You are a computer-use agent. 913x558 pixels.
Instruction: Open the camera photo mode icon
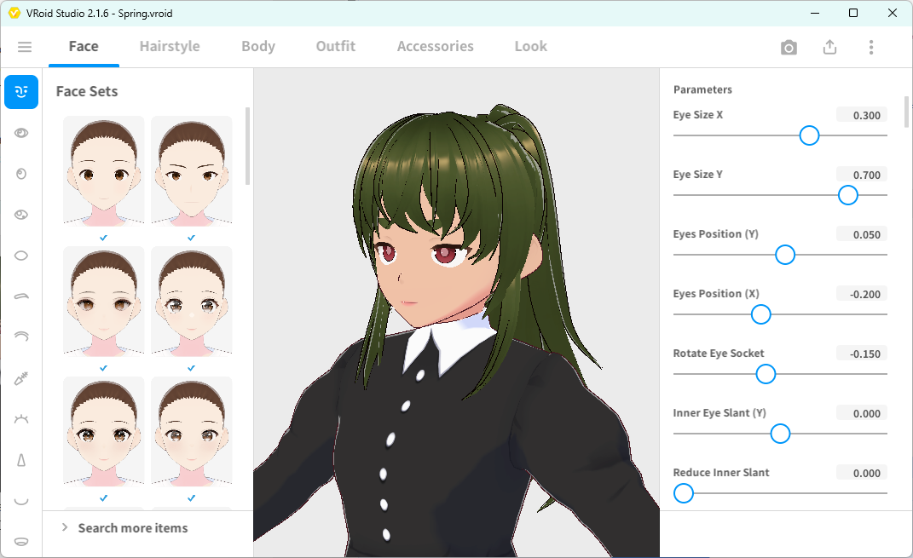(x=789, y=48)
